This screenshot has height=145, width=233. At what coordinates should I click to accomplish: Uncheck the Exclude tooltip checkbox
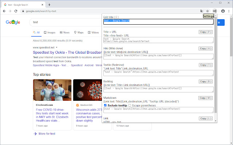(106, 105)
